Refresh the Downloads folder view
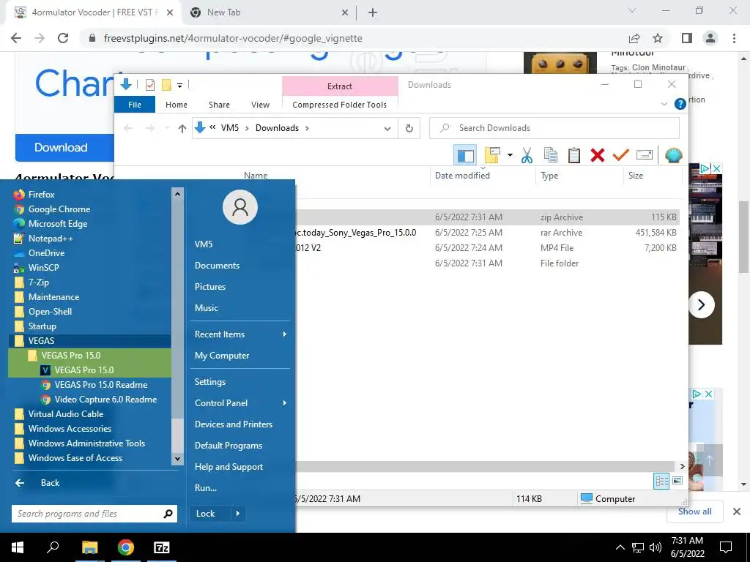Image resolution: width=750 pixels, height=562 pixels. pos(409,128)
